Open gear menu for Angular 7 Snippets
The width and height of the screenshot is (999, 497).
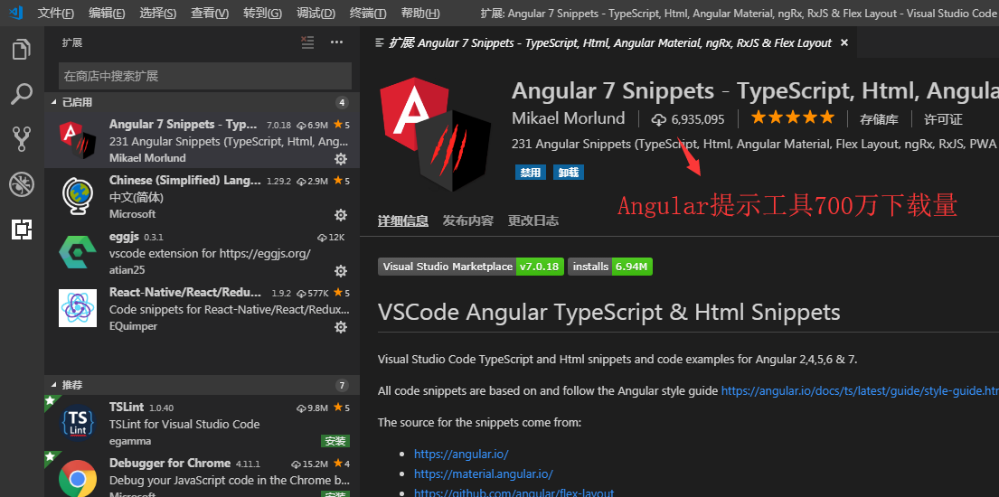click(341, 159)
